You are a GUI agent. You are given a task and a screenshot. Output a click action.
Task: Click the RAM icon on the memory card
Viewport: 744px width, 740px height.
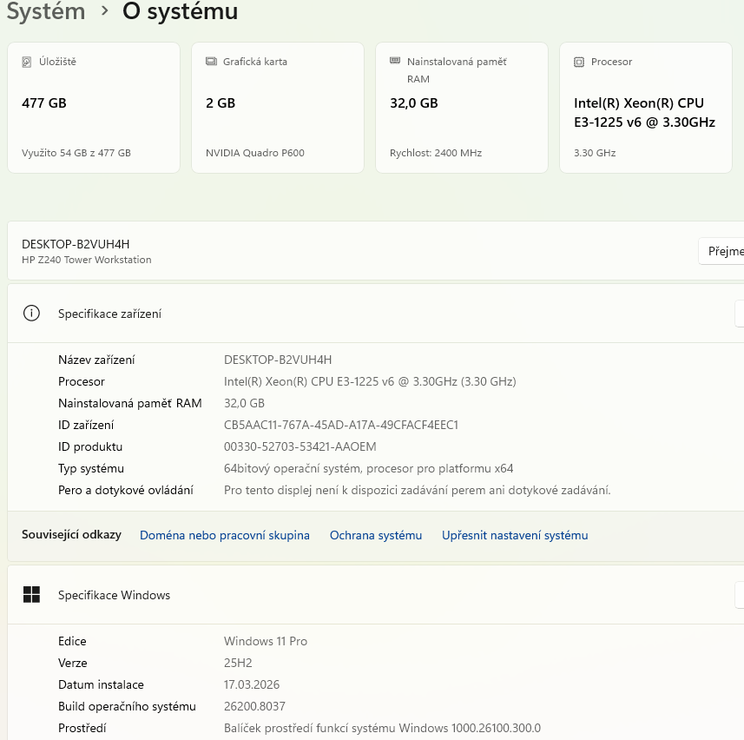tap(397, 61)
